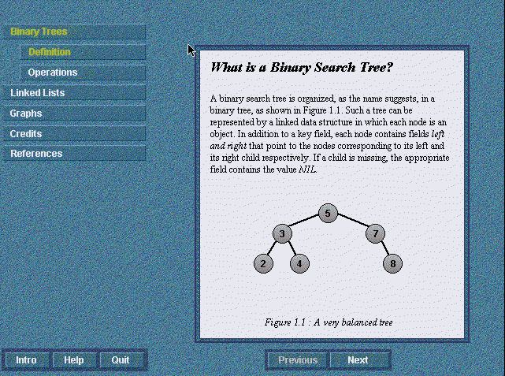This screenshot has height=376, width=505.
Task: Go to the Linked Lists section
Action: (x=74, y=93)
